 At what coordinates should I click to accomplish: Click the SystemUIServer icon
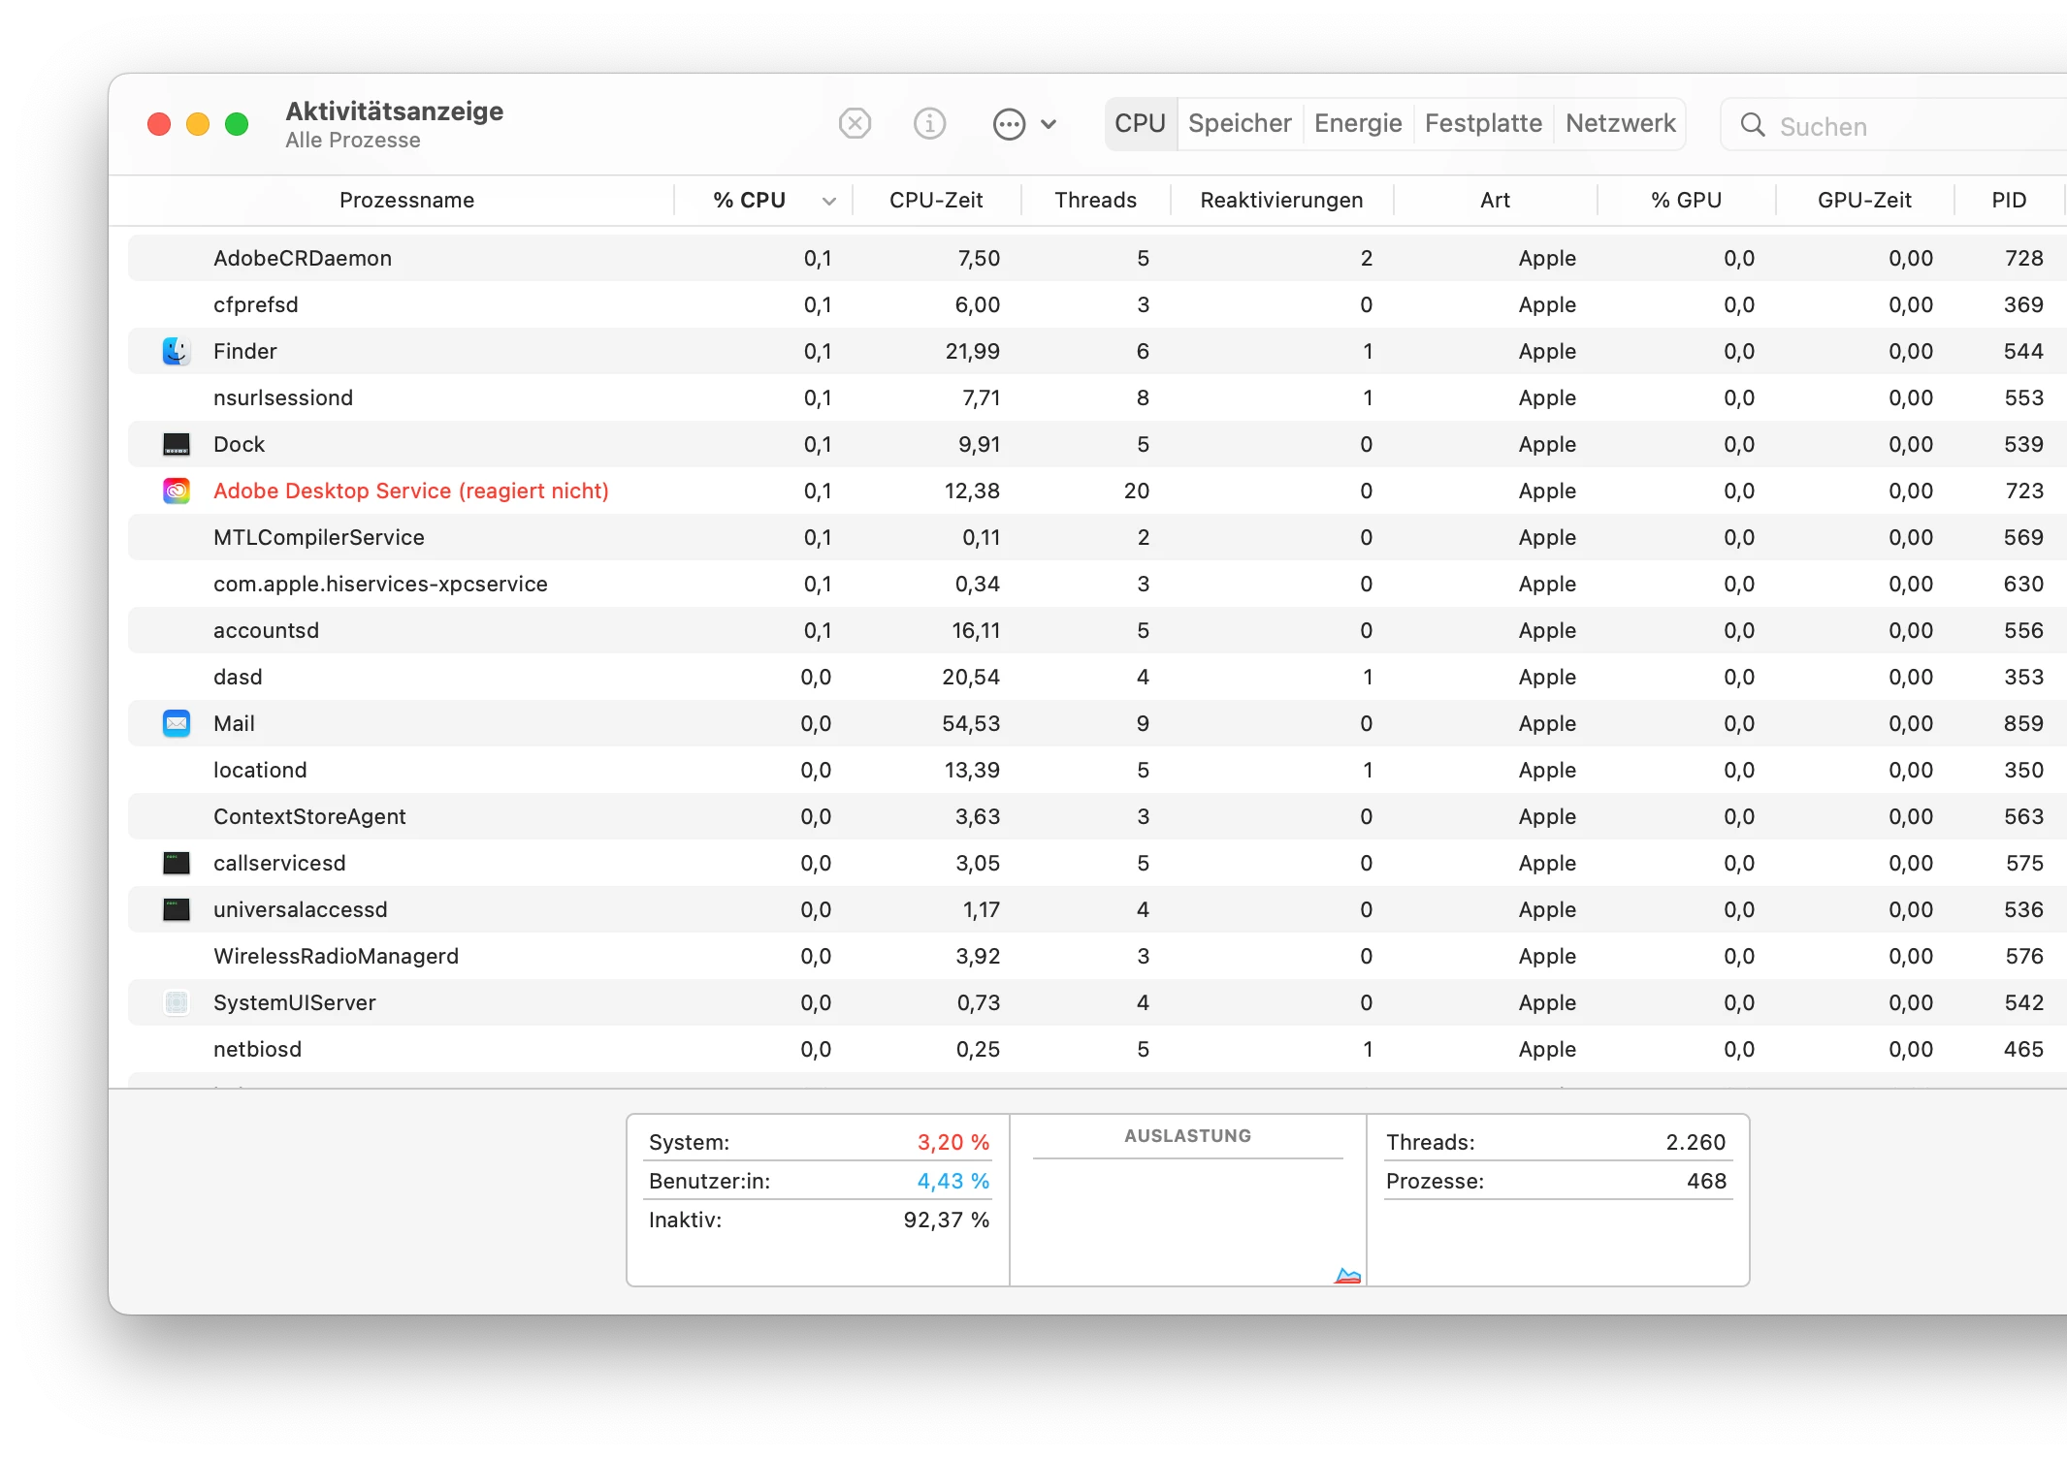click(x=176, y=1002)
